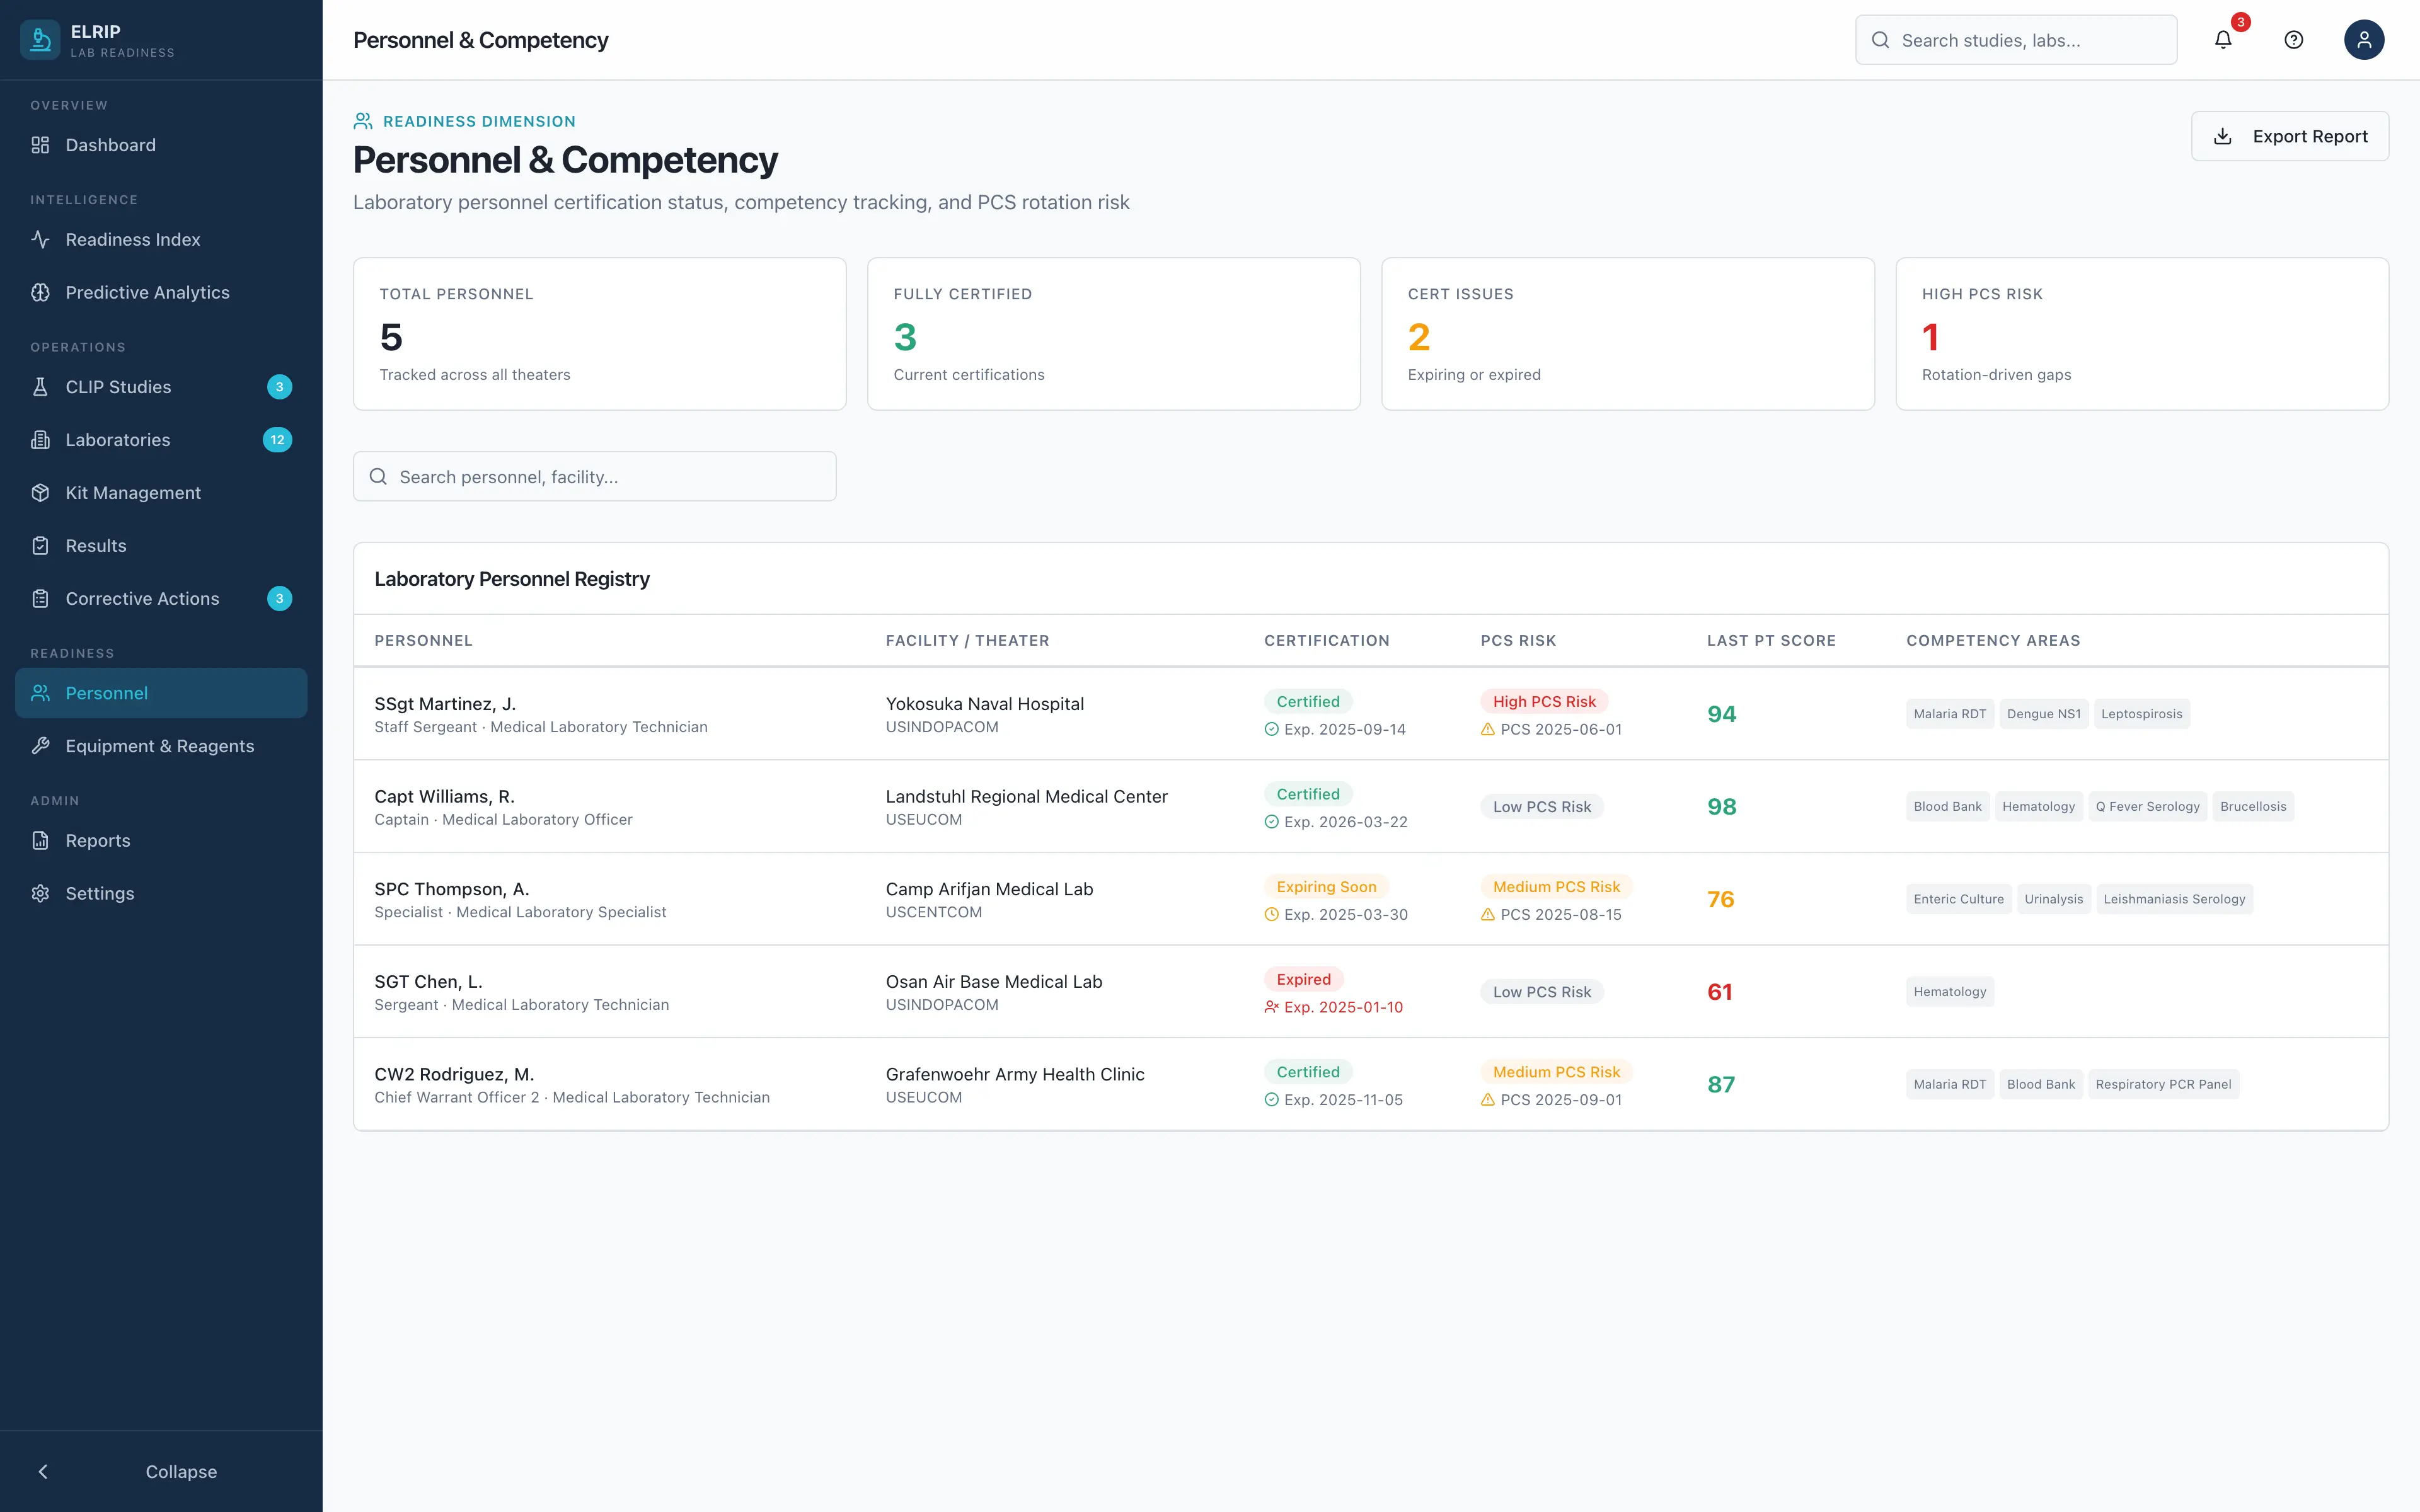
Task: Click the help question-mark icon
Action: click(2293, 39)
